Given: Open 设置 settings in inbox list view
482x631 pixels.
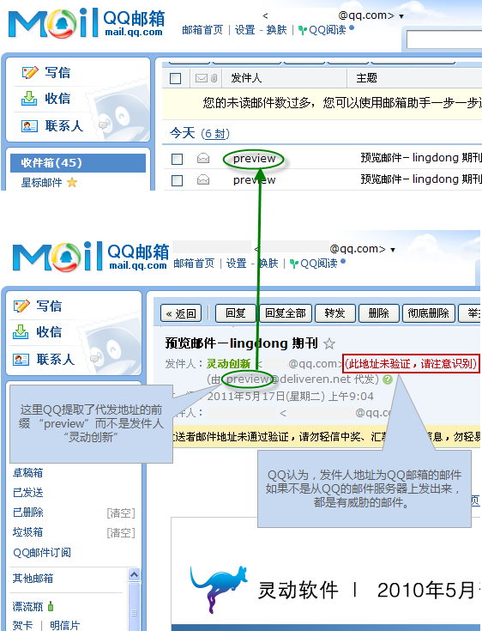Looking at the screenshot, I should (244, 30).
